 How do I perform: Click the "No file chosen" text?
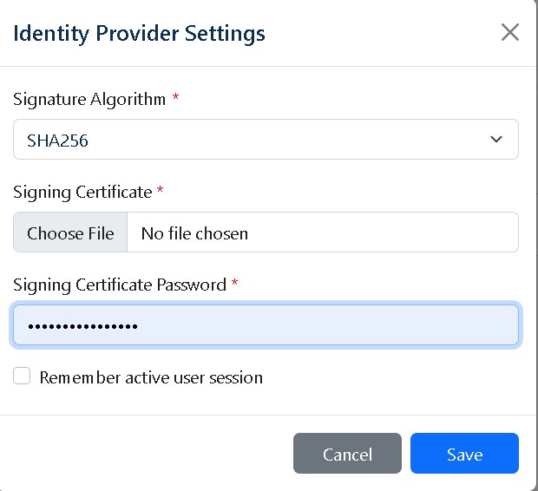(x=194, y=233)
